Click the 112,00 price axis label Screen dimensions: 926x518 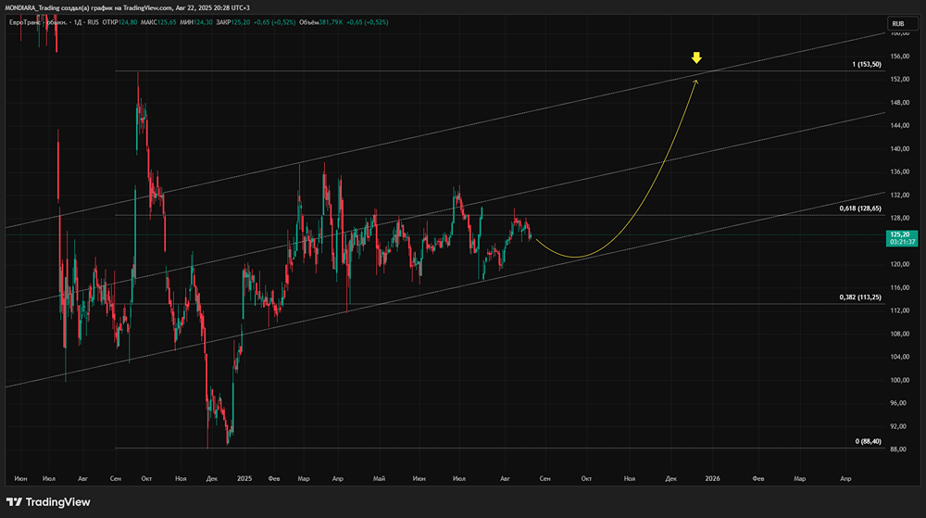tap(899, 310)
